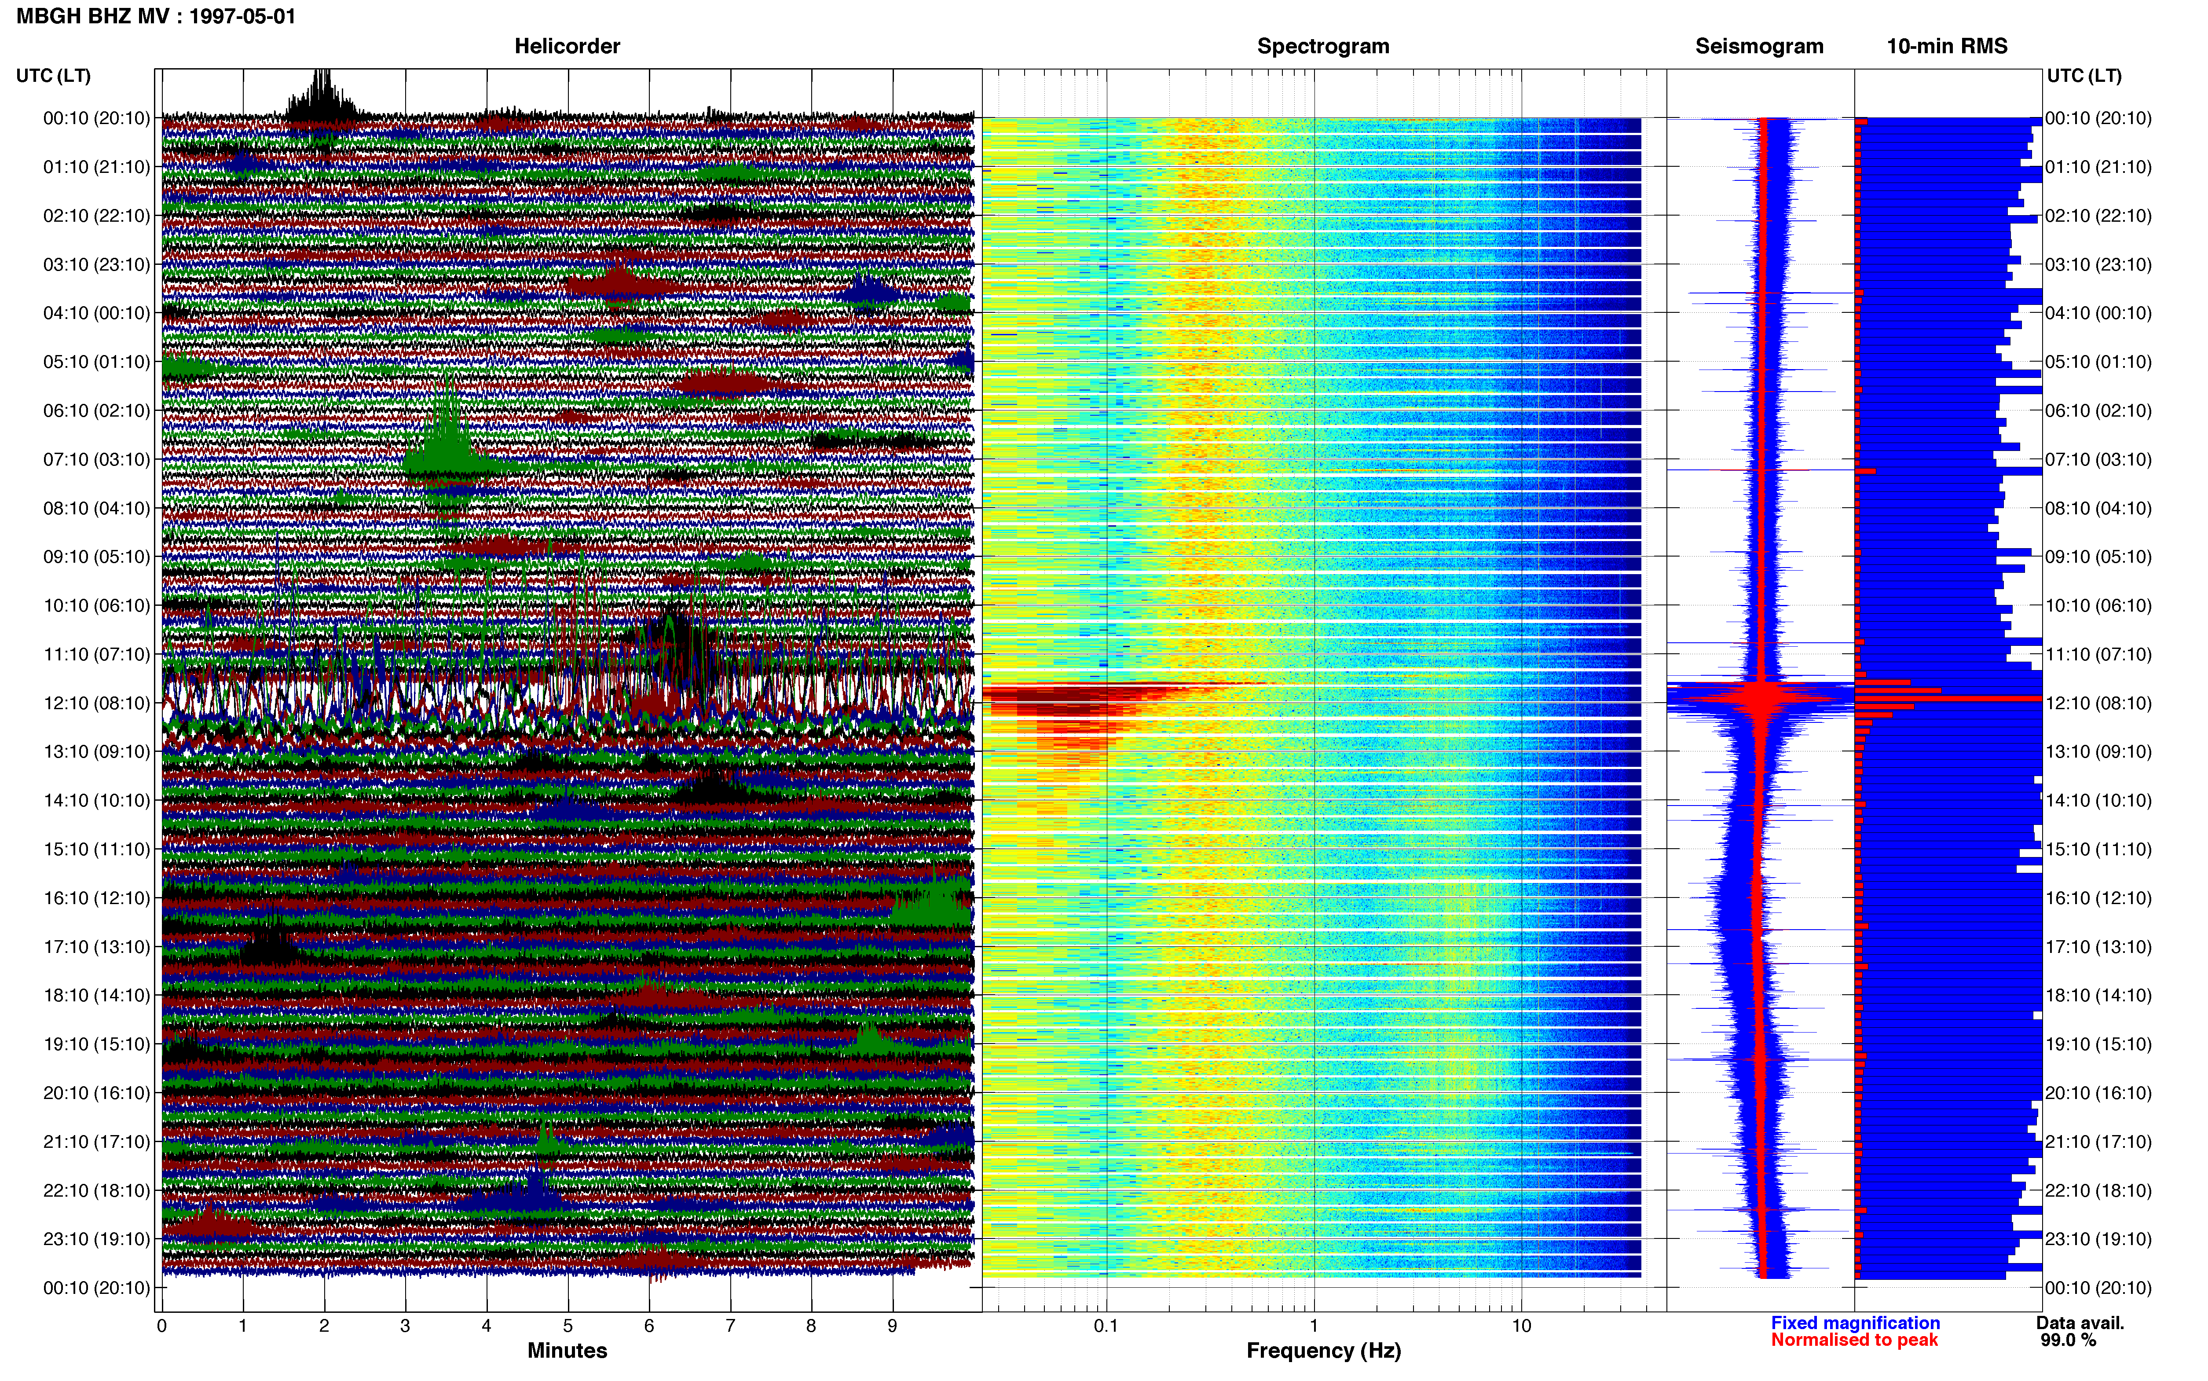Click the Data avail. label
The width and height of the screenshot is (2208, 1381).
click(2080, 1322)
